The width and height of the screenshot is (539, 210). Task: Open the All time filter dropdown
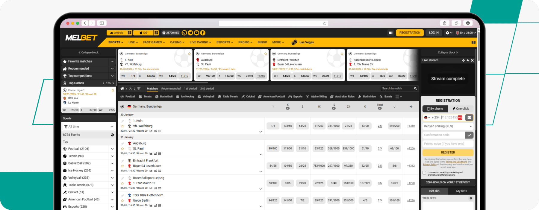(88, 127)
